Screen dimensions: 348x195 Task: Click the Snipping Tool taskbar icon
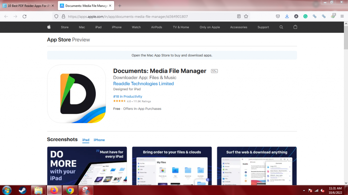click(86, 190)
